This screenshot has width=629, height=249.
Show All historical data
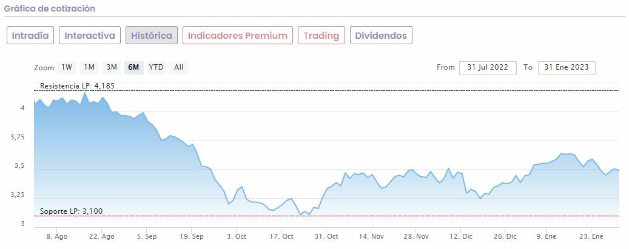coord(179,67)
